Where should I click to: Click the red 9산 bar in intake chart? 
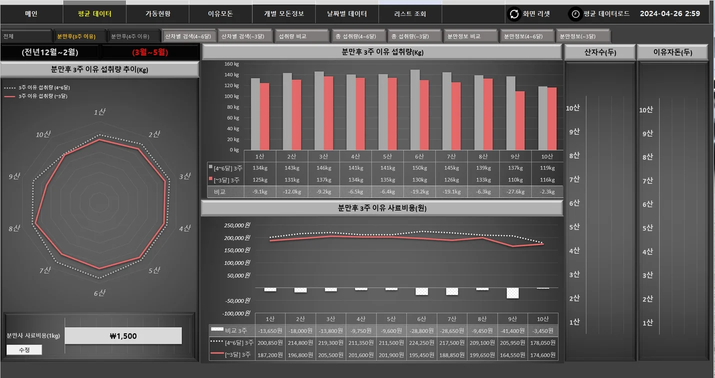click(520, 120)
